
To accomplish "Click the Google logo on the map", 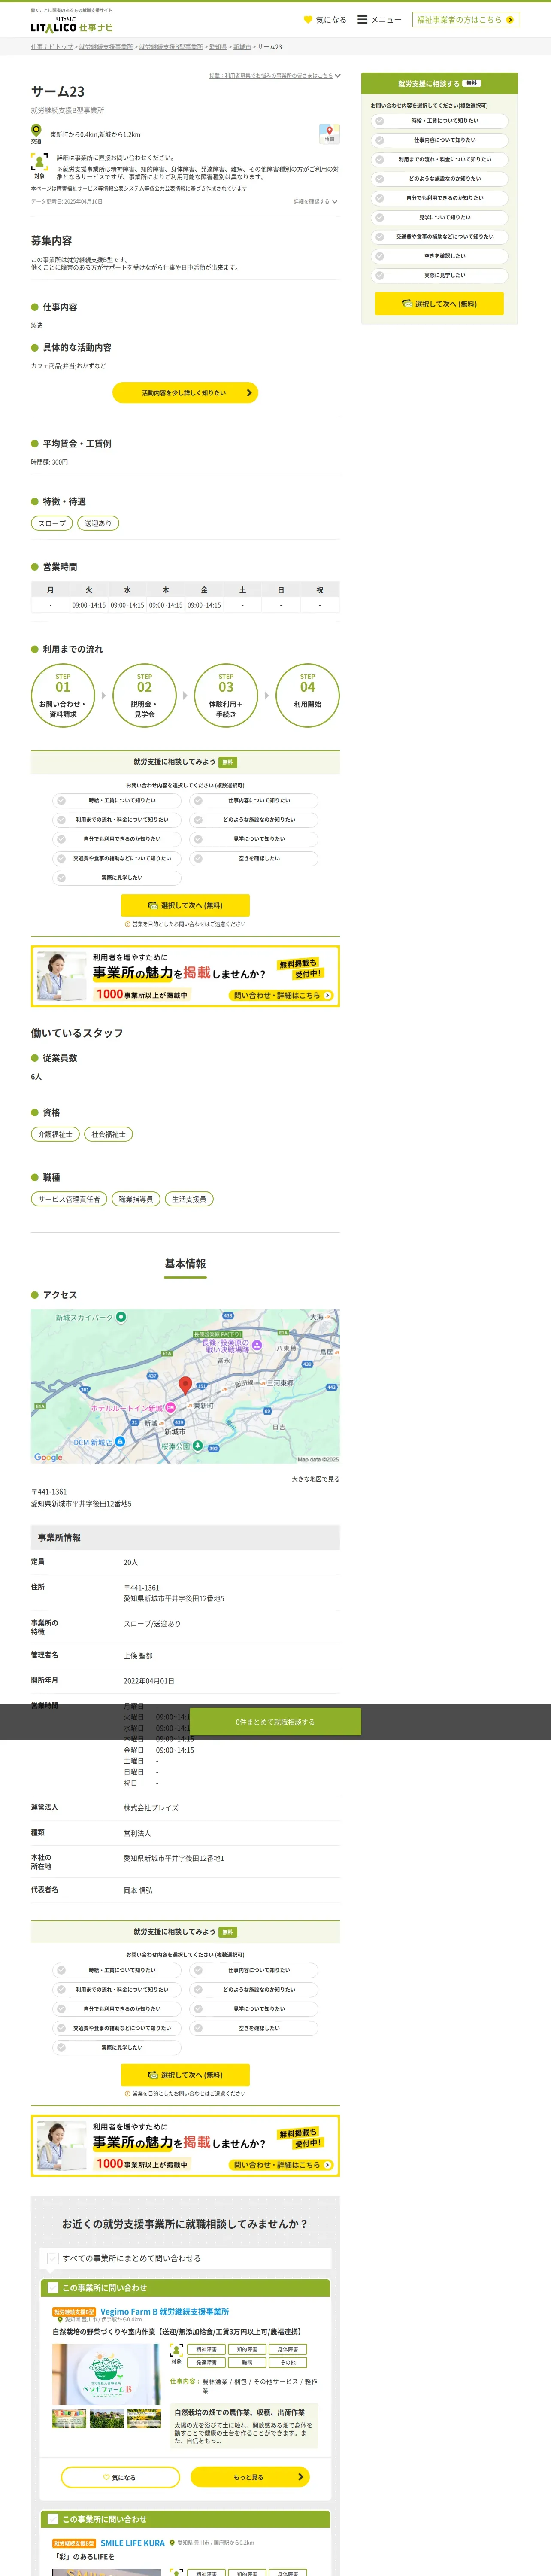I will pos(48,1457).
